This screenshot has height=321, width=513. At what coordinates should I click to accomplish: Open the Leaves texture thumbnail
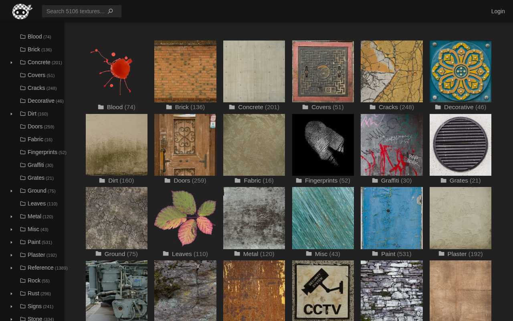tap(185, 218)
